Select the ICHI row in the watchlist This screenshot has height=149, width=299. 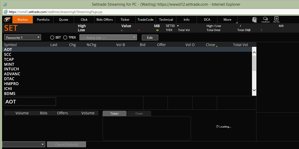(x=127, y=88)
